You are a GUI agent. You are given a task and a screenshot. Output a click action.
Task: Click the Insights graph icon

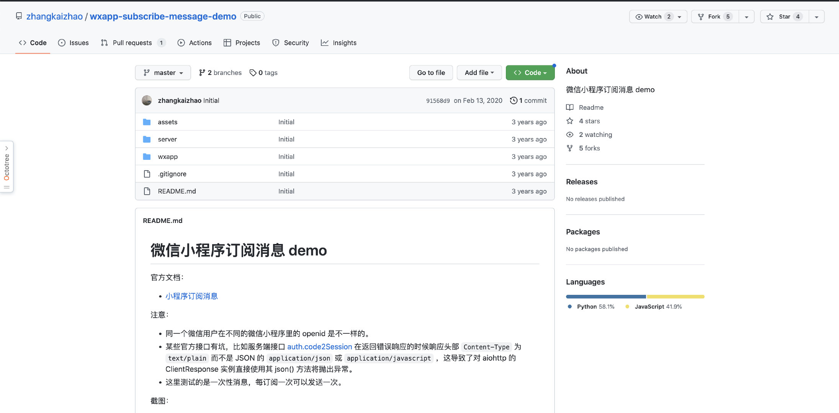click(x=325, y=43)
